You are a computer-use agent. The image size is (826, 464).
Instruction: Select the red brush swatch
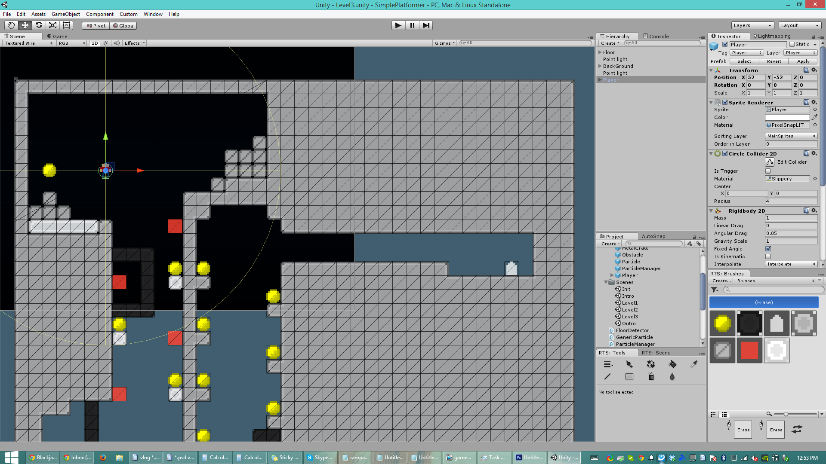point(749,350)
